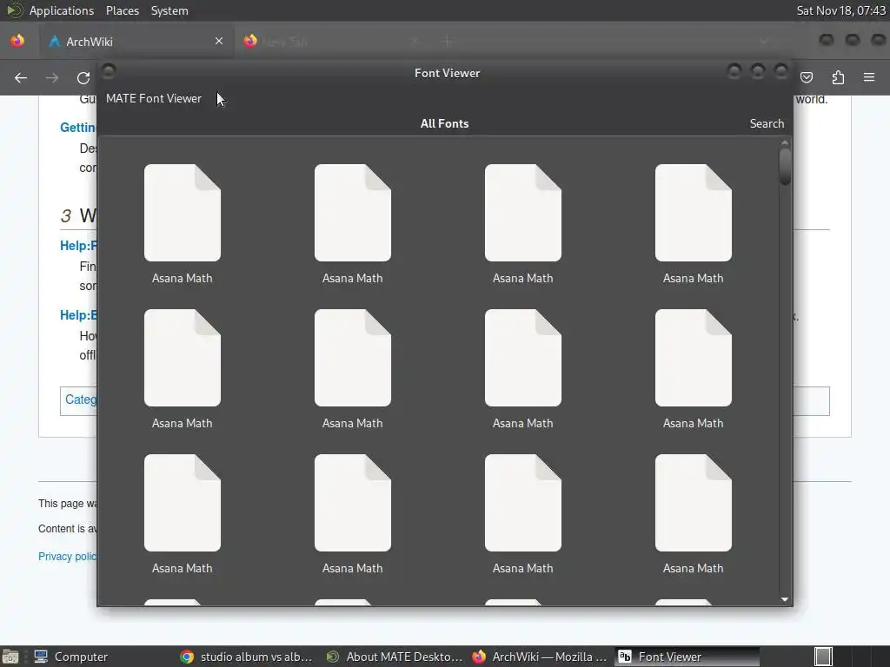Click the clock showing Sat Nov 18
Image resolution: width=890 pixels, height=667 pixels.
tap(840, 10)
